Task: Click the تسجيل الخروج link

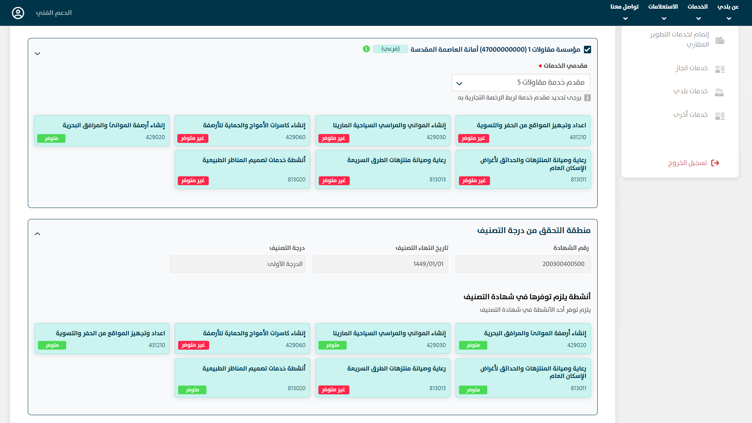Action: click(x=687, y=163)
